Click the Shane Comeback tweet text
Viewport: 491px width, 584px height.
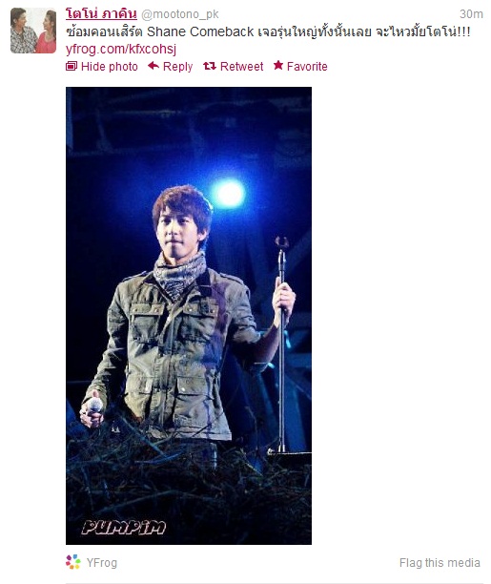268,32
